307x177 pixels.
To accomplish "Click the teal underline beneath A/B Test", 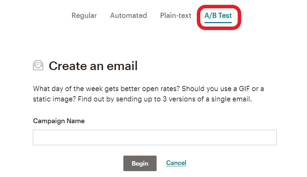I will click(x=218, y=23).
